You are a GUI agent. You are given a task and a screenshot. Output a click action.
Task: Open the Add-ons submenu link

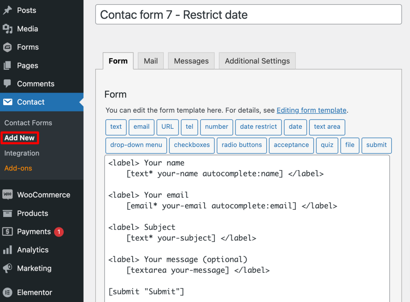coord(18,168)
